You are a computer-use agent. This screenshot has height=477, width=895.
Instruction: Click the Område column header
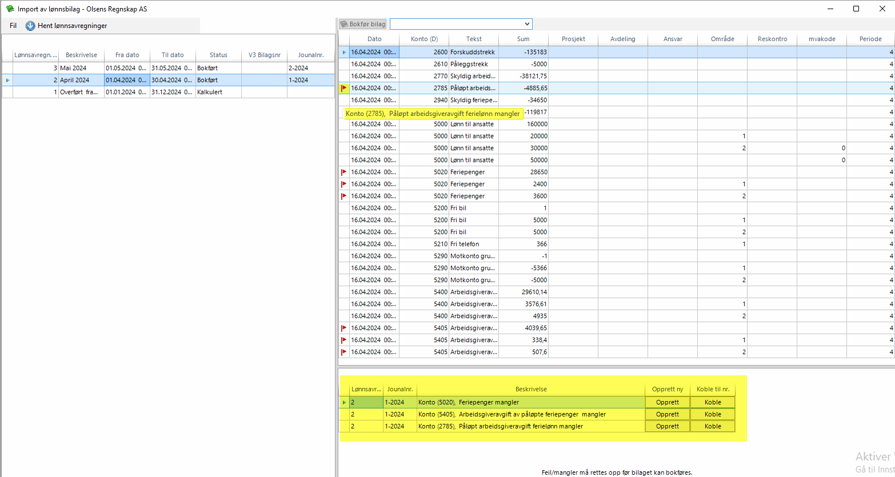[x=722, y=39]
